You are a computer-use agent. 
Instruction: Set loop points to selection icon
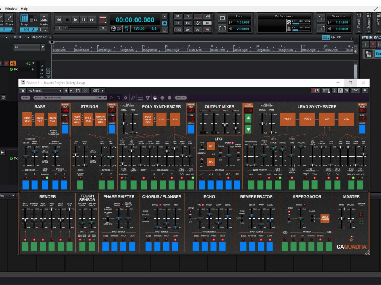tap(222, 28)
